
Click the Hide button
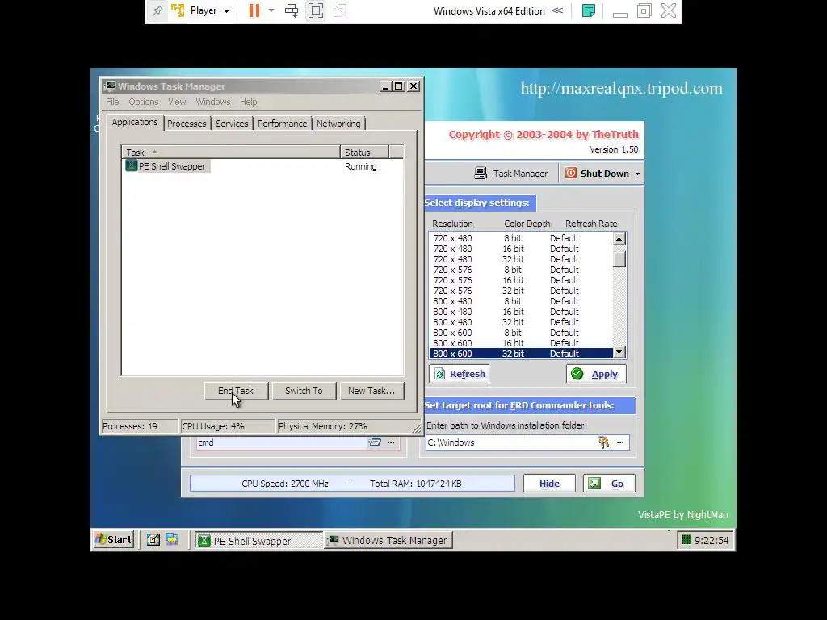pyautogui.click(x=549, y=484)
